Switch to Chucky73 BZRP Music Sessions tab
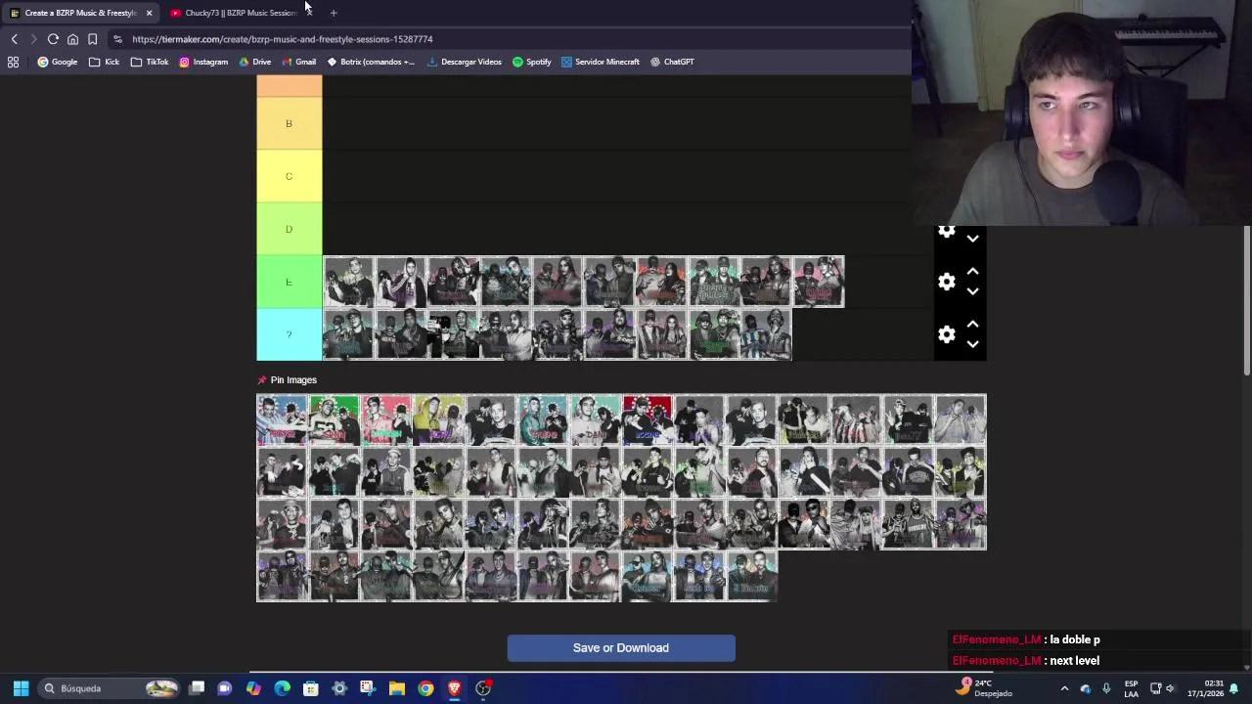Screen dimensions: 1252x704 (x=240, y=13)
